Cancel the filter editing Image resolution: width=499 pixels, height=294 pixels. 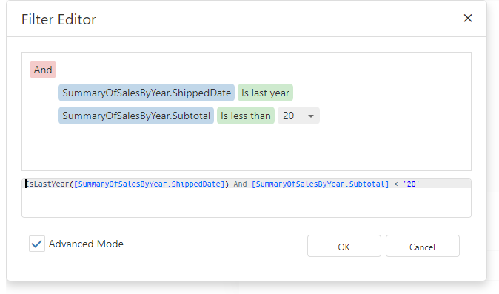pyautogui.click(x=423, y=246)
